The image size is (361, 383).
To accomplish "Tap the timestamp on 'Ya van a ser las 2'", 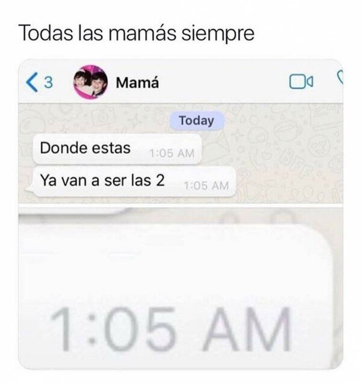I will pos(206,186).
